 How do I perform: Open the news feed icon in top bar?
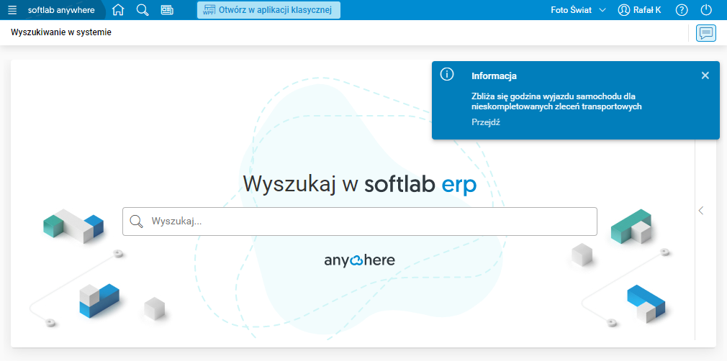click(167, 10)
